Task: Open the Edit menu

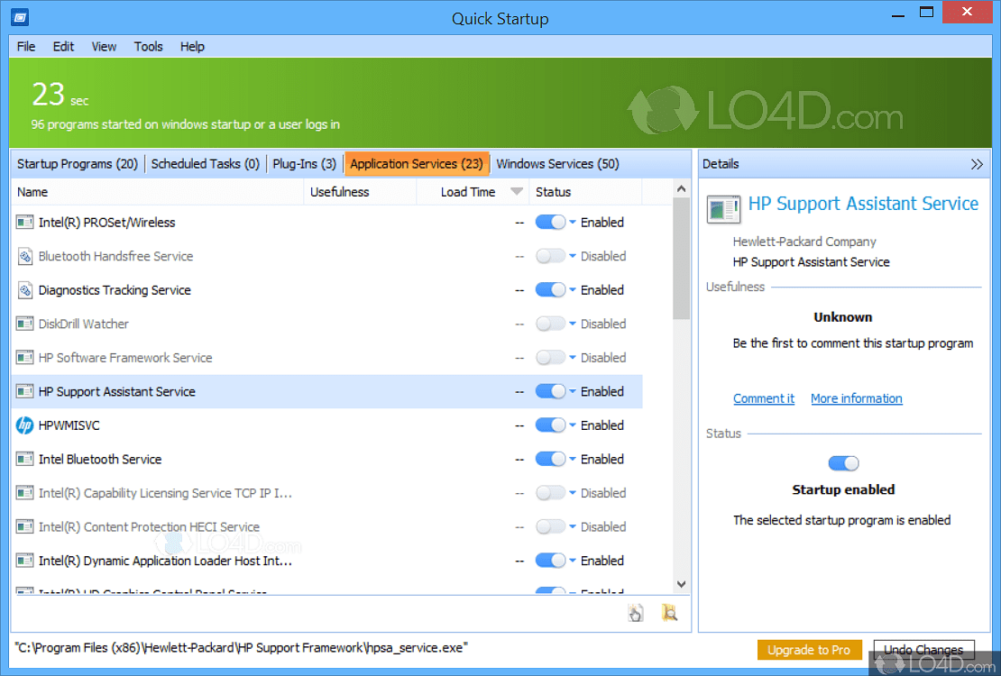Action: click(x=63, y=47)
